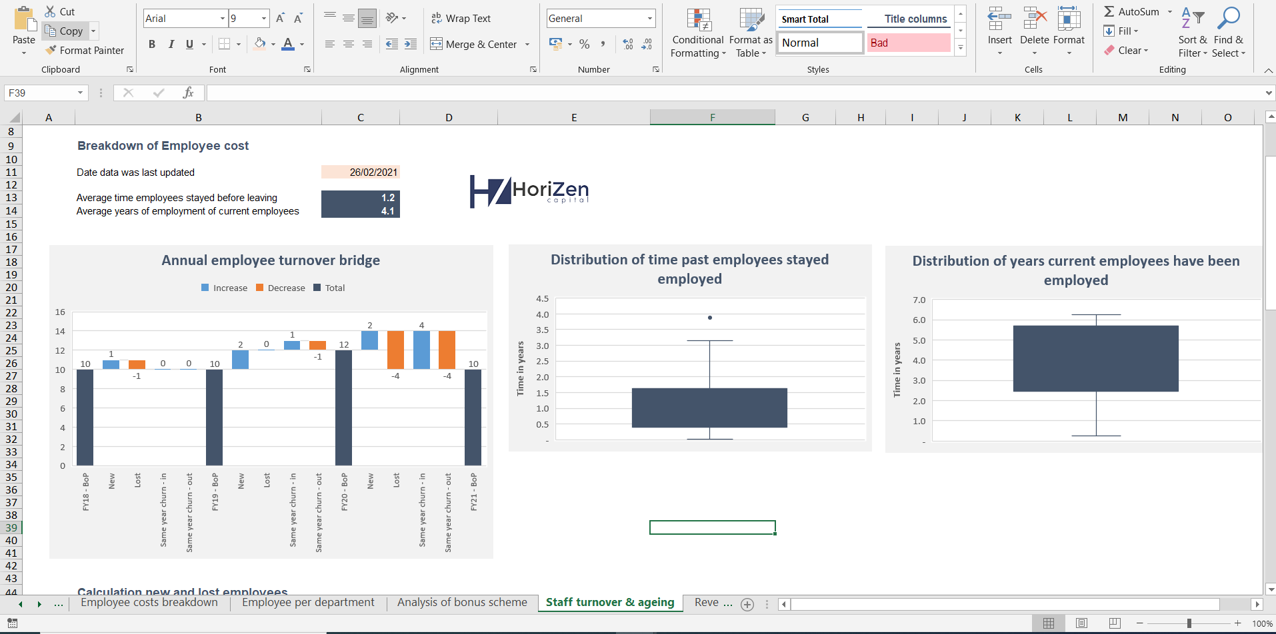Screen dimensions: 1276x634
Task: Click the Insert Function fx icon
Action: click(188, 93)
